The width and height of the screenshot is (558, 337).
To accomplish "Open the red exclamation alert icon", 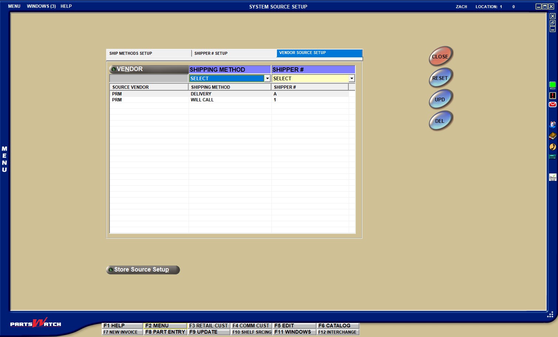I will [552, 95].
